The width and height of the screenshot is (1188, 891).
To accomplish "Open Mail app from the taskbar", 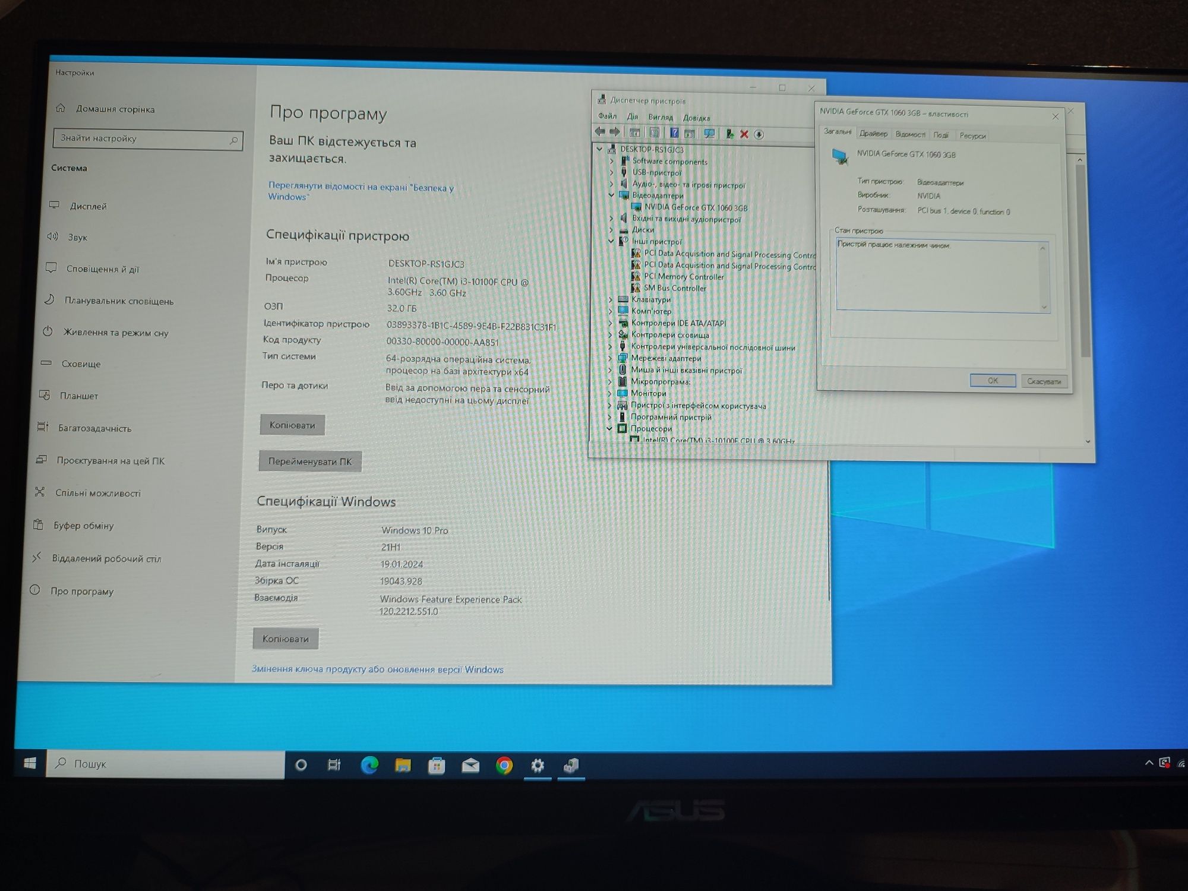I will click(x=470, y=766).
